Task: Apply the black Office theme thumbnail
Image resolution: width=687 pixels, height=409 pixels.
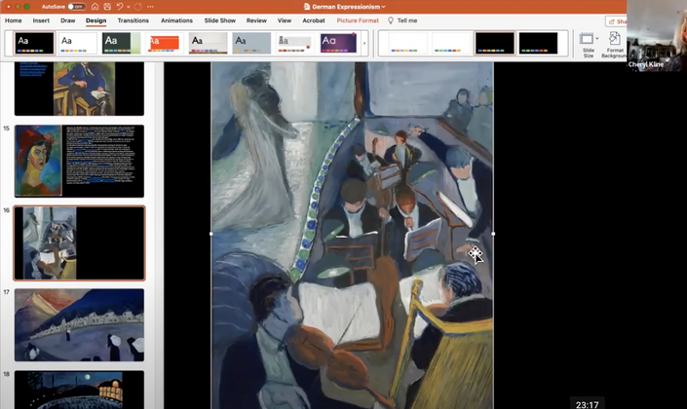Action: [x=34, y=43]
